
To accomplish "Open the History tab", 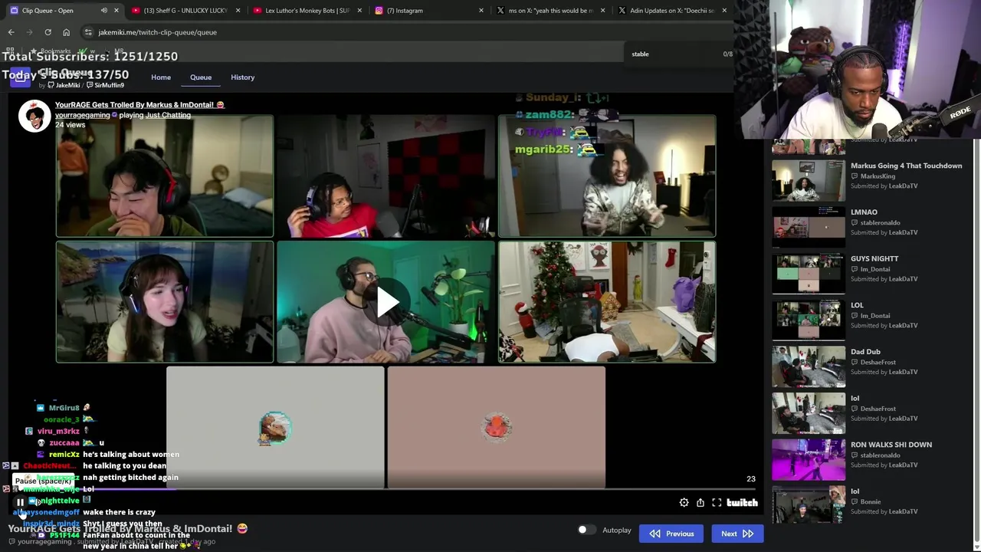I will 242,77.
